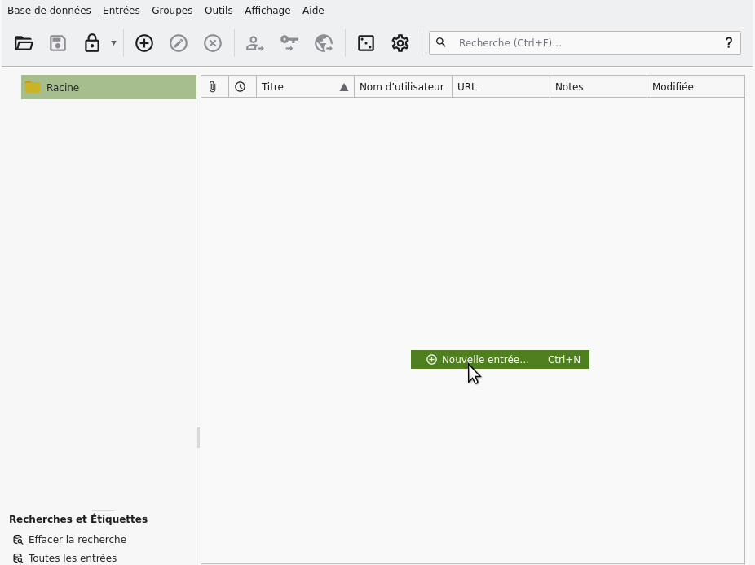This screenshot has height=565, width=755.
Task: Expand the lock button dropdown arrow
Action: (x=113, y=43)
